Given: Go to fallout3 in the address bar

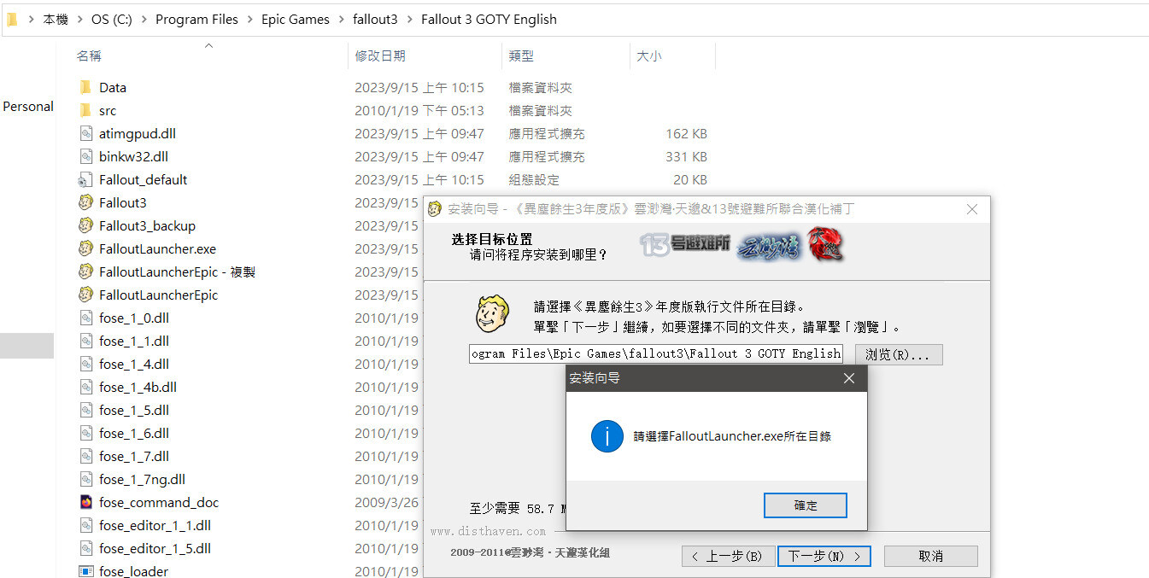Looking at the screenshot, I should coord(375,19).
